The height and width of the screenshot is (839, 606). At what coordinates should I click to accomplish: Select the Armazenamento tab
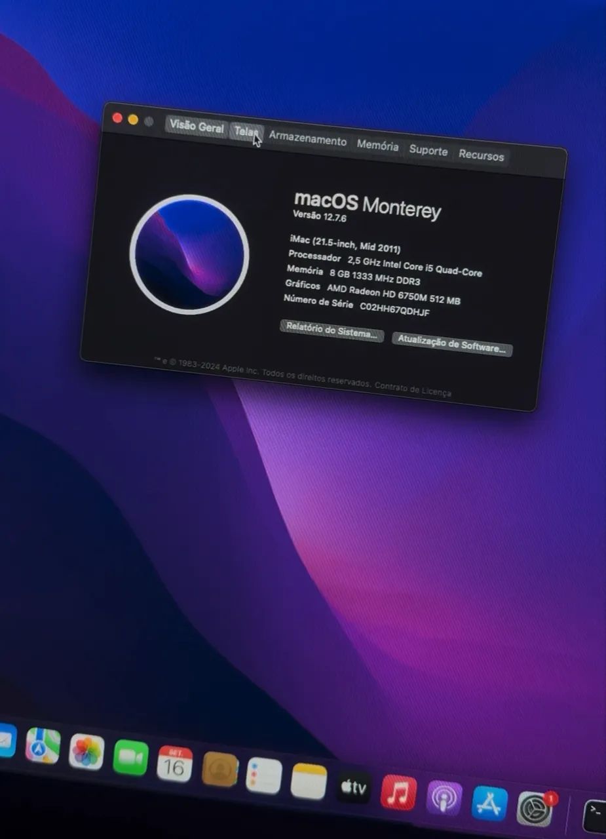(x=307, y=140)
